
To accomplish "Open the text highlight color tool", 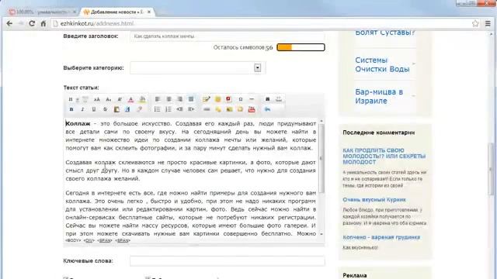I will [142, 99].
